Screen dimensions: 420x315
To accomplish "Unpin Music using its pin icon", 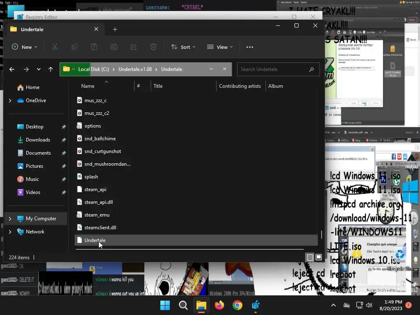I will pyautogui.click(x=64, y=179).
